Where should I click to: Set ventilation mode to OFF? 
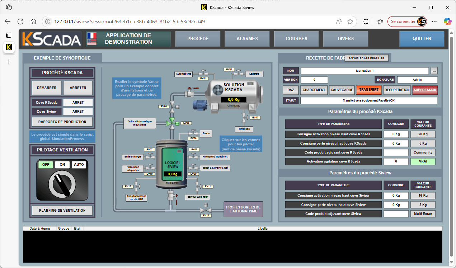coord(46,165)
